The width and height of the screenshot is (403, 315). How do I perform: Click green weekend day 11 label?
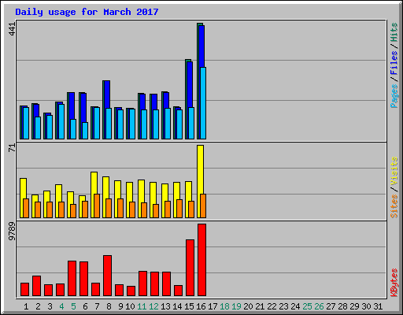click(x=142, y=306)
